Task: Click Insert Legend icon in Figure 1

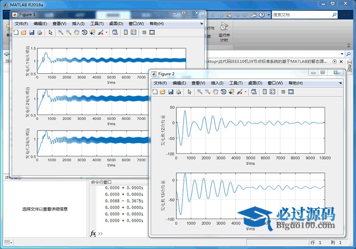Action: tap(133, 32)
